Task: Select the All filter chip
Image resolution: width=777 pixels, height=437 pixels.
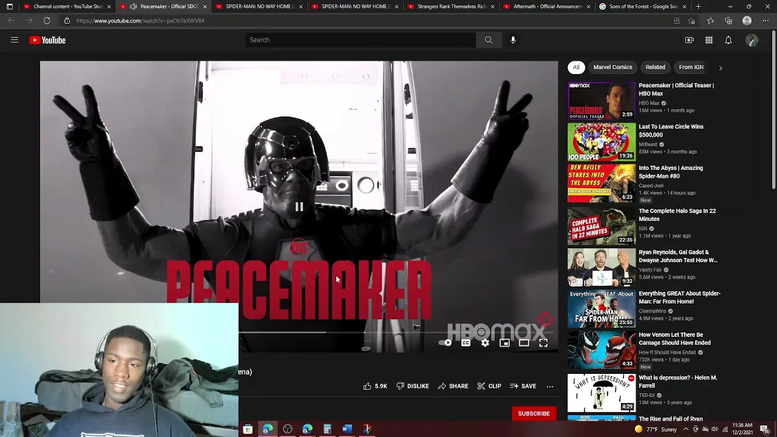Action: [576, 67]
